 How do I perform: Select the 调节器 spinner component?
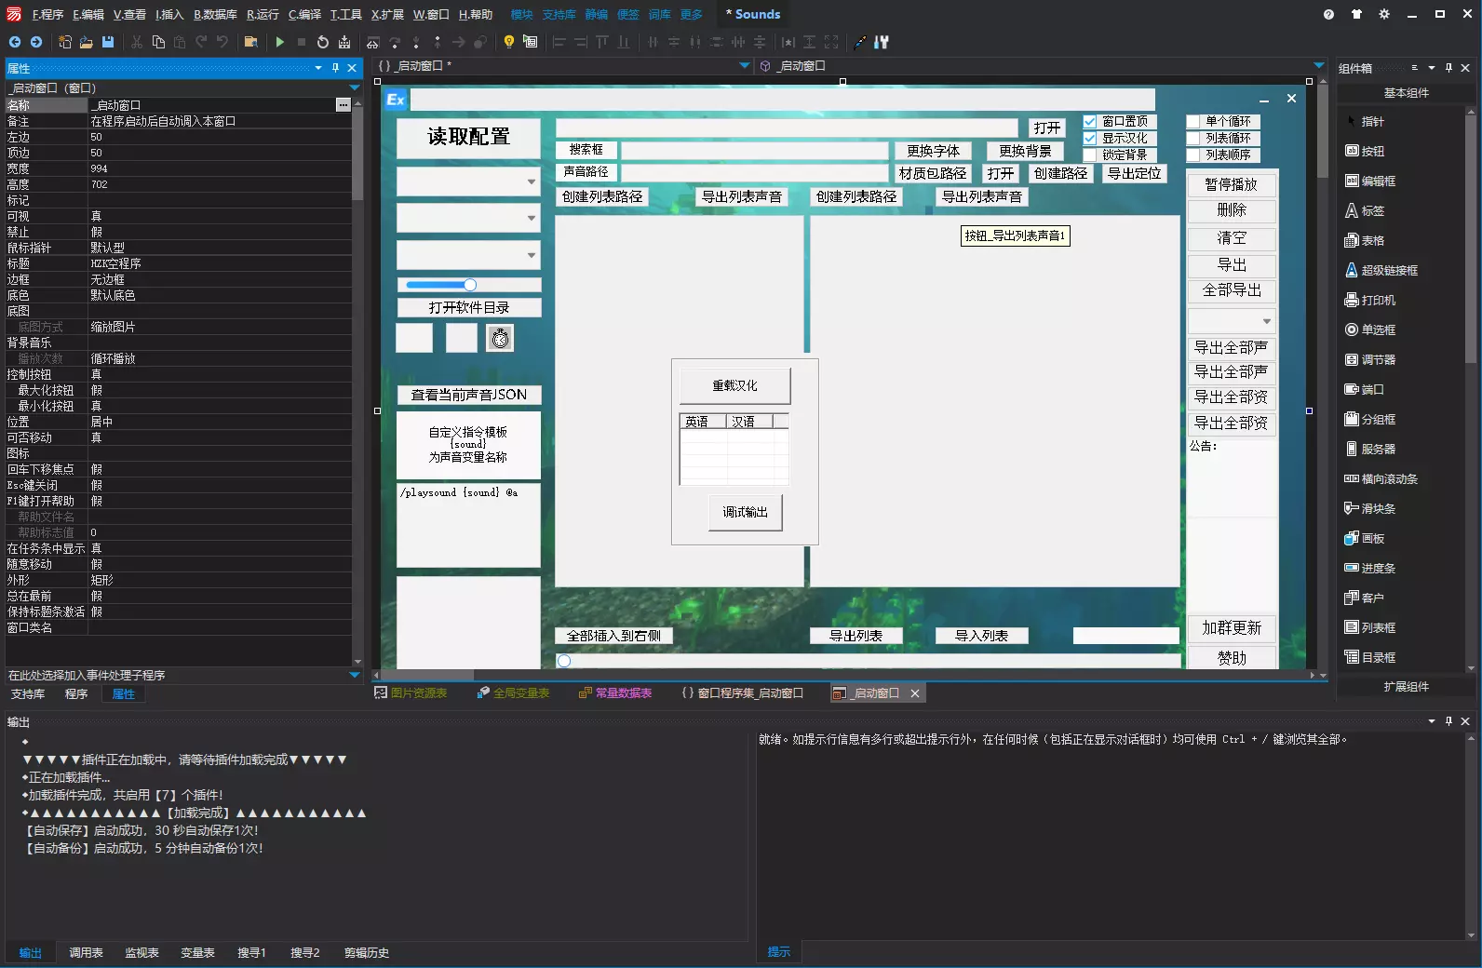pos(1370,359)
